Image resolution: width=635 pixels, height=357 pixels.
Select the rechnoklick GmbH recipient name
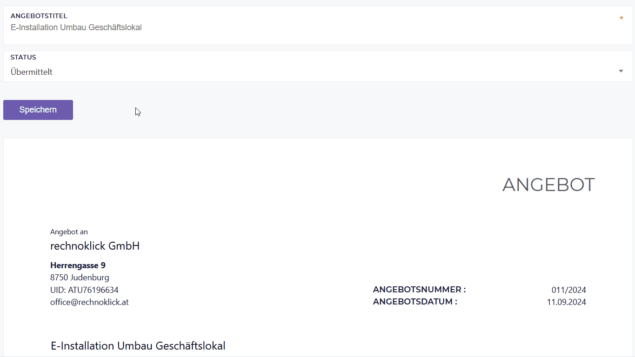[x=95, y=246]
